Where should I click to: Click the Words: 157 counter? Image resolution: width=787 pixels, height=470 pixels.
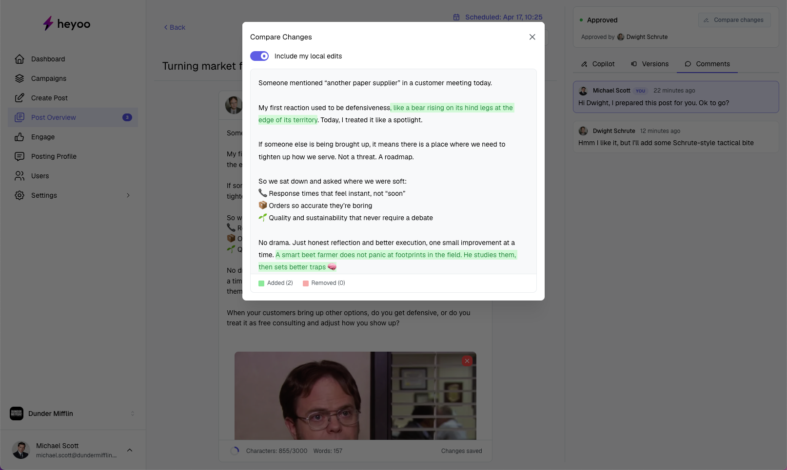328,451
